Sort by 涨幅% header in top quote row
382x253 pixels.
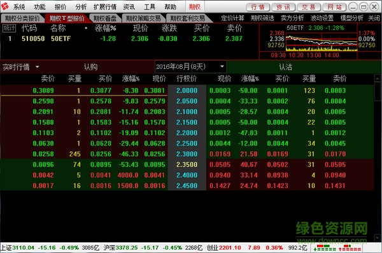point(106,28)
